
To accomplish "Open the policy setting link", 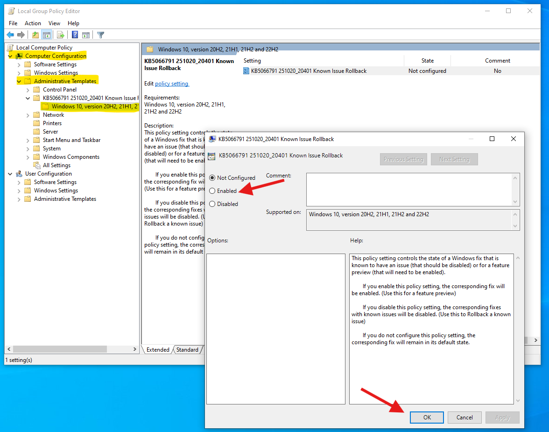I will 172,84.
